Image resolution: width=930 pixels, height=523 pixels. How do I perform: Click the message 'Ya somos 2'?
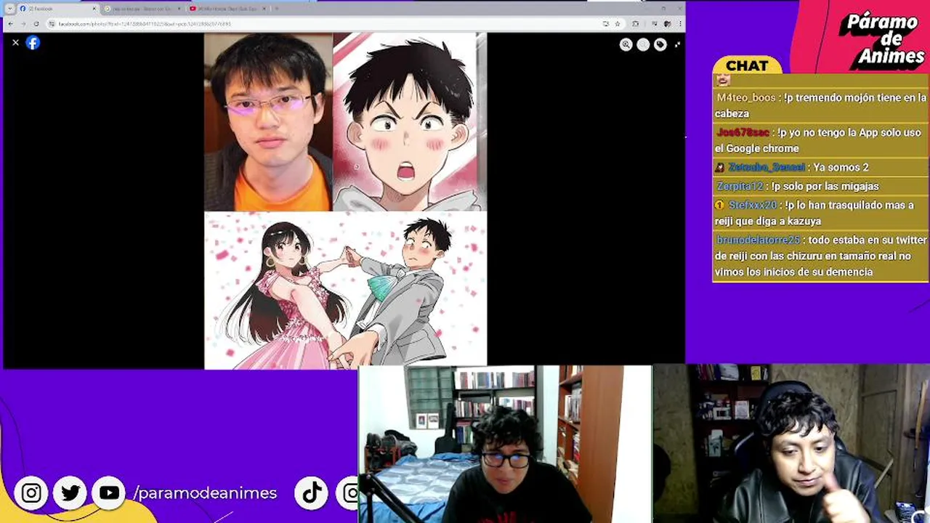[x=841, y=167]
